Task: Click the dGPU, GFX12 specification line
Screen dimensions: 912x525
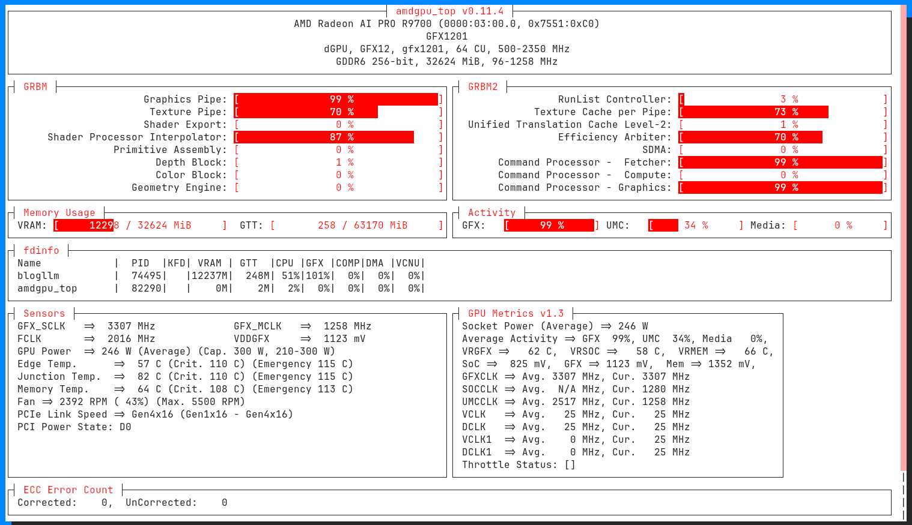Action: pyautogui.click(x=446, y=49)
